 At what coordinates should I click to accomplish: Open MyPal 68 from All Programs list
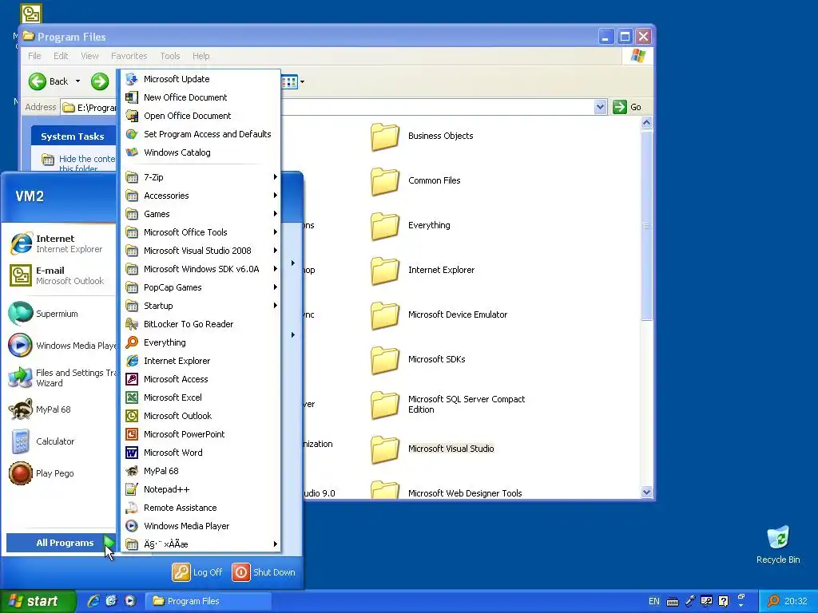(201, 471)
